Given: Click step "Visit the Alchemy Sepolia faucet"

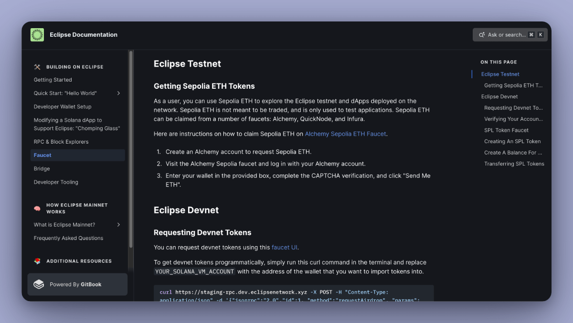Looking at the screenshot, I should click(265, 164).
